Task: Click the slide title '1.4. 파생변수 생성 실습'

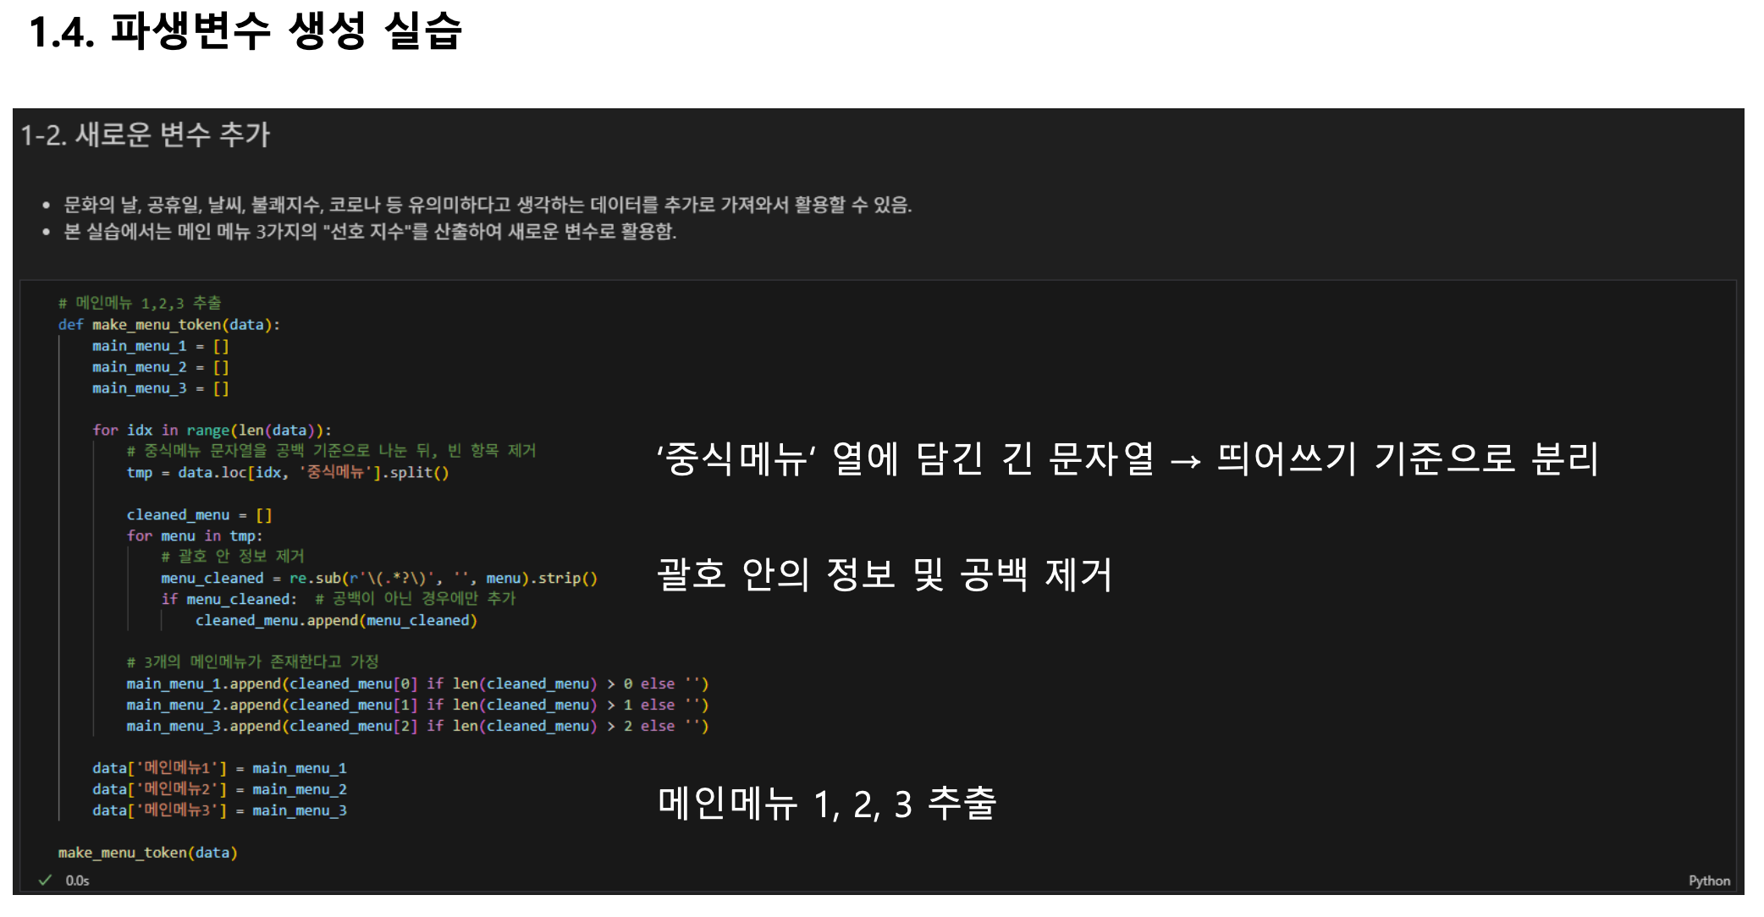Action: [245, 31]
